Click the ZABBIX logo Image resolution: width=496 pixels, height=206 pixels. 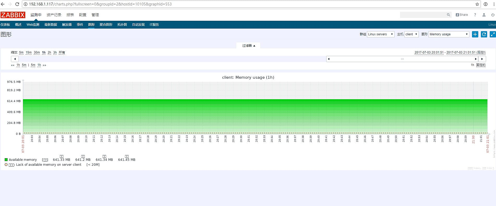coord(13,15)
